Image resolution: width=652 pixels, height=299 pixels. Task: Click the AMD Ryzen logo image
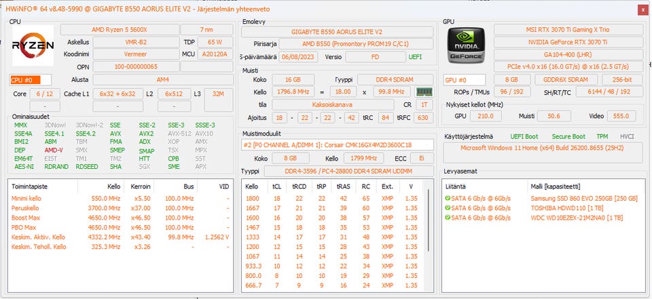coord(33,45)
